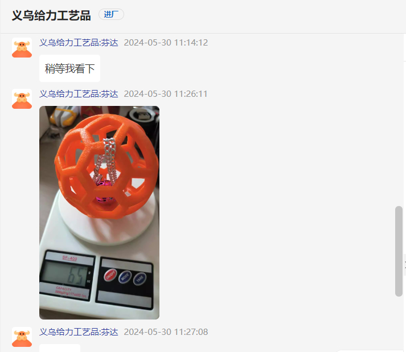Click the 进厂 badge beside the shop name
This screenshot has width=406, height=352.
[111, 14]
